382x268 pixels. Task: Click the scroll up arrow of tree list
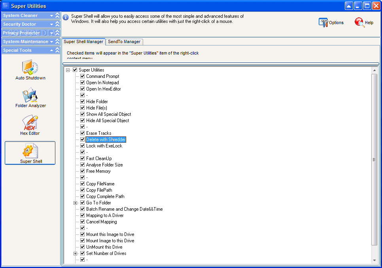(374, 70)
